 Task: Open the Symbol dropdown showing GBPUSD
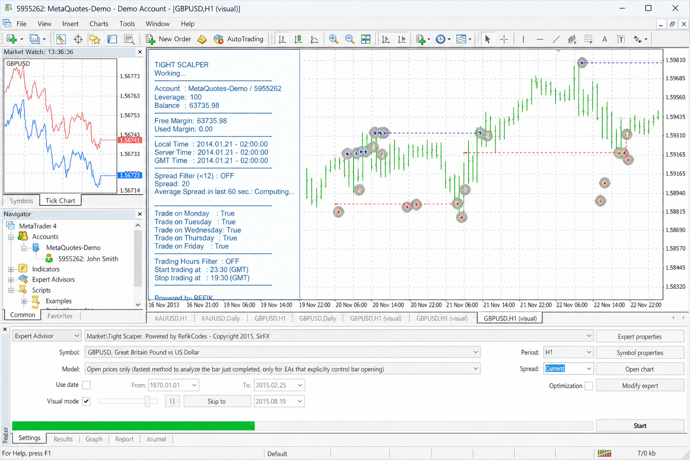click(x=283, y=352)
